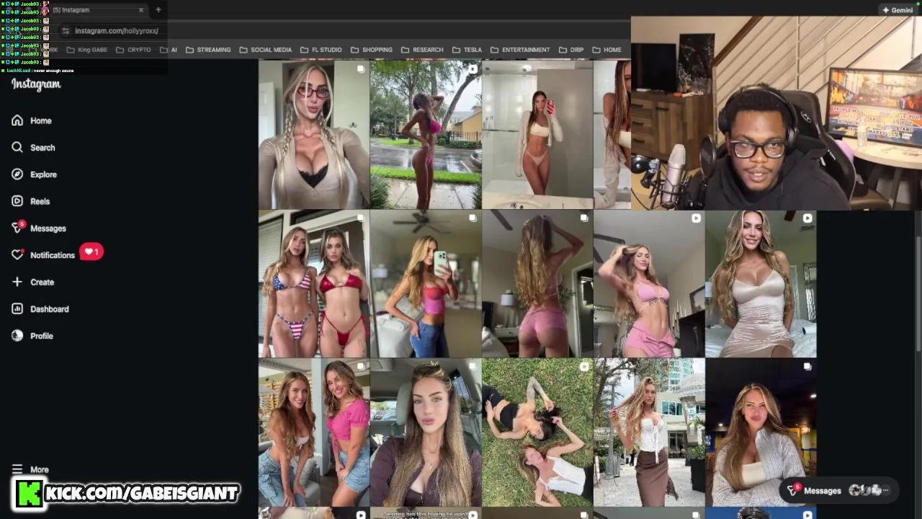Click the Instagram logo in the sidebar
The image size is (922, 519).
[x=36, y=84]
